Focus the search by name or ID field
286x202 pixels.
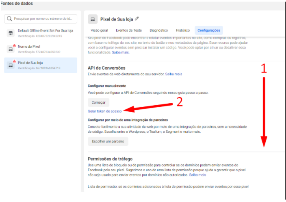(41, 19)
